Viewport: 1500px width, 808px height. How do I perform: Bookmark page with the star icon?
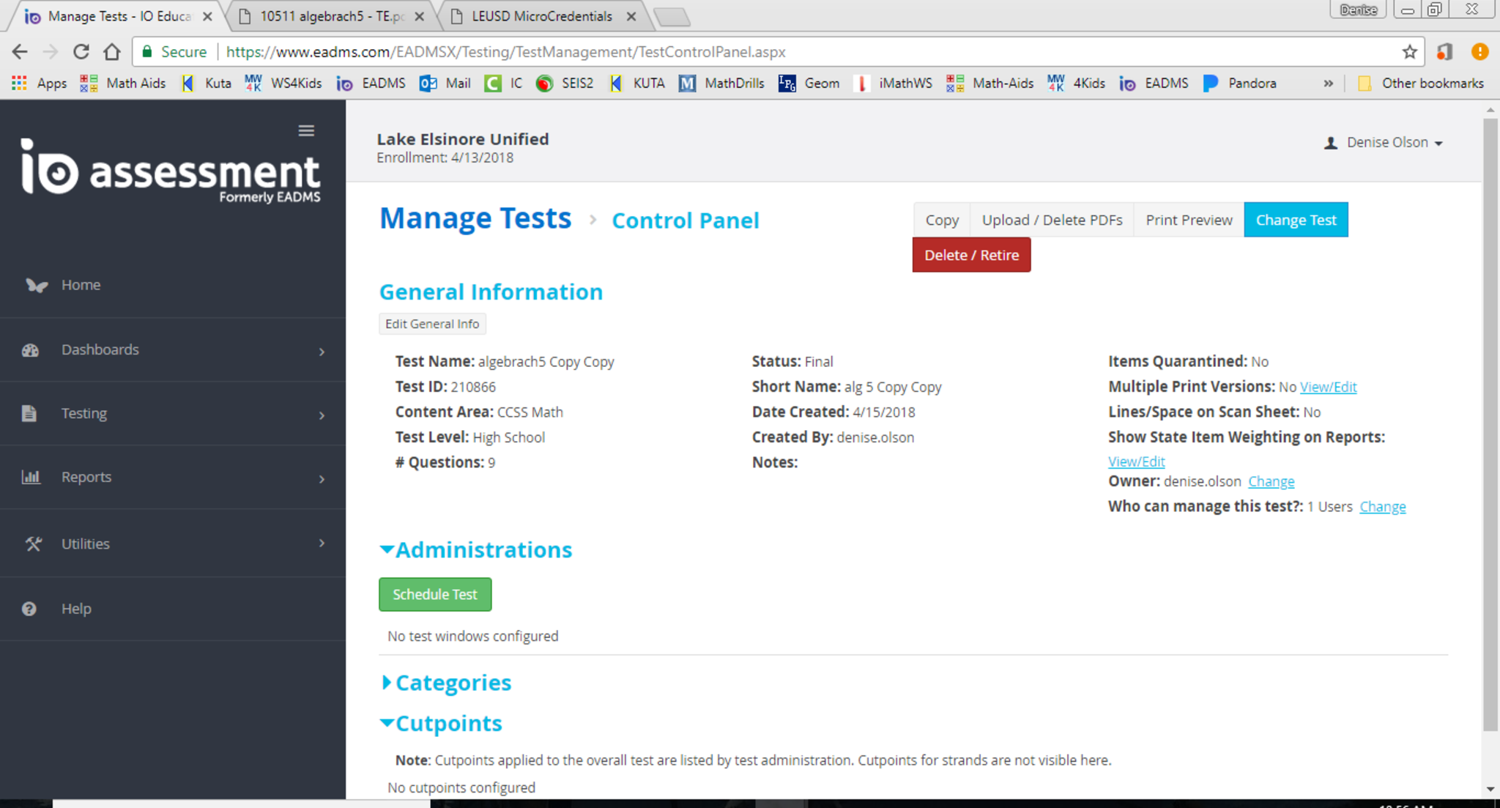(x=1409, y=52)
